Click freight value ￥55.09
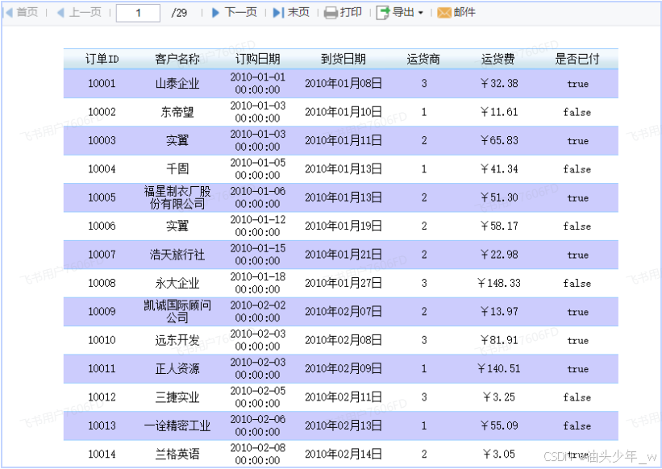 (499, 425)
